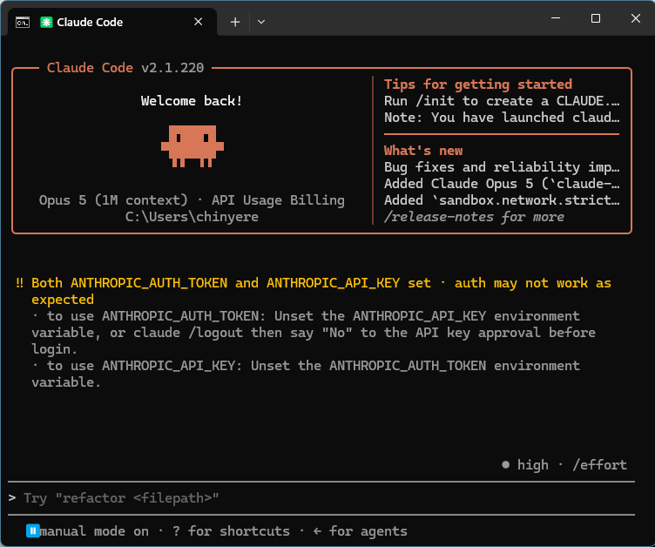Open a new tab with the plus button
Screen dimensions: 655x547
point(235,22)
